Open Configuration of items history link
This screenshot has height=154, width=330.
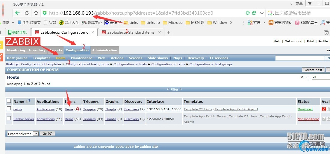[168, 64]
